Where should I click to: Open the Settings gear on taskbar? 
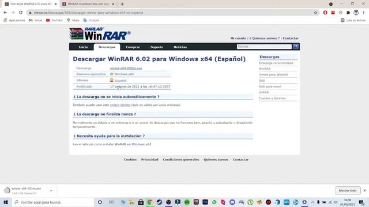tap(304, 202)
